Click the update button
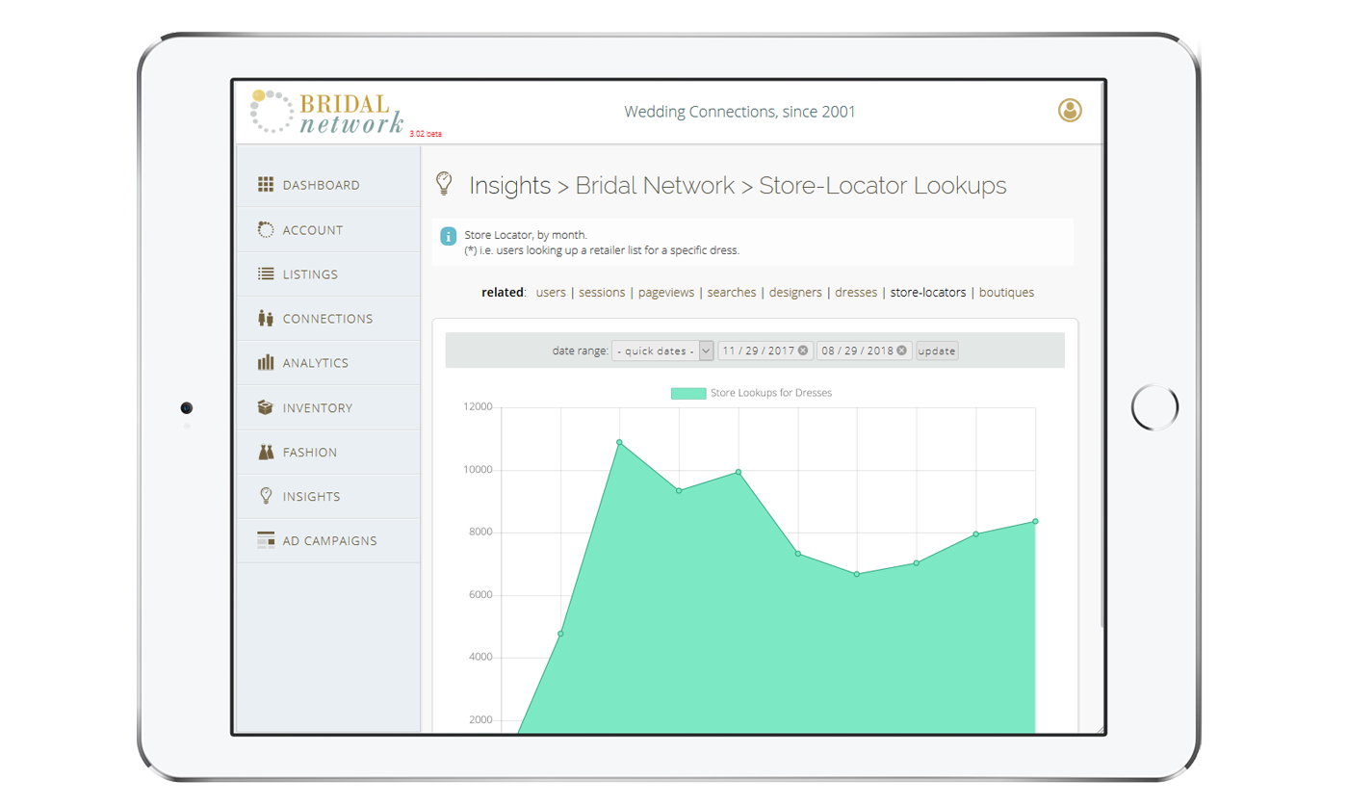The width and height of the screenshot is (1348, 806). (x=937, y=351)
